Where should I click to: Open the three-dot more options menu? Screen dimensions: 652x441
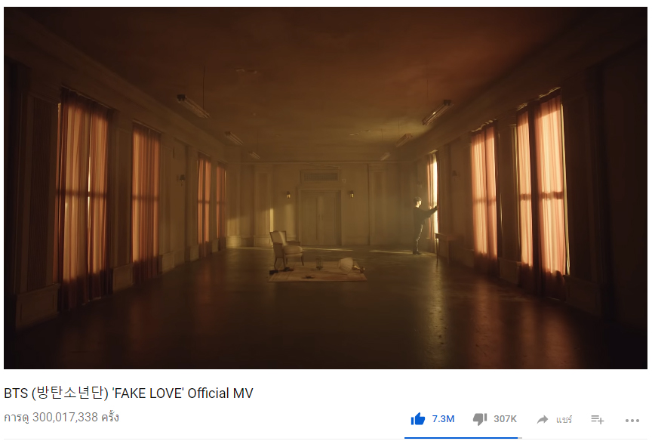click(632, 421)
